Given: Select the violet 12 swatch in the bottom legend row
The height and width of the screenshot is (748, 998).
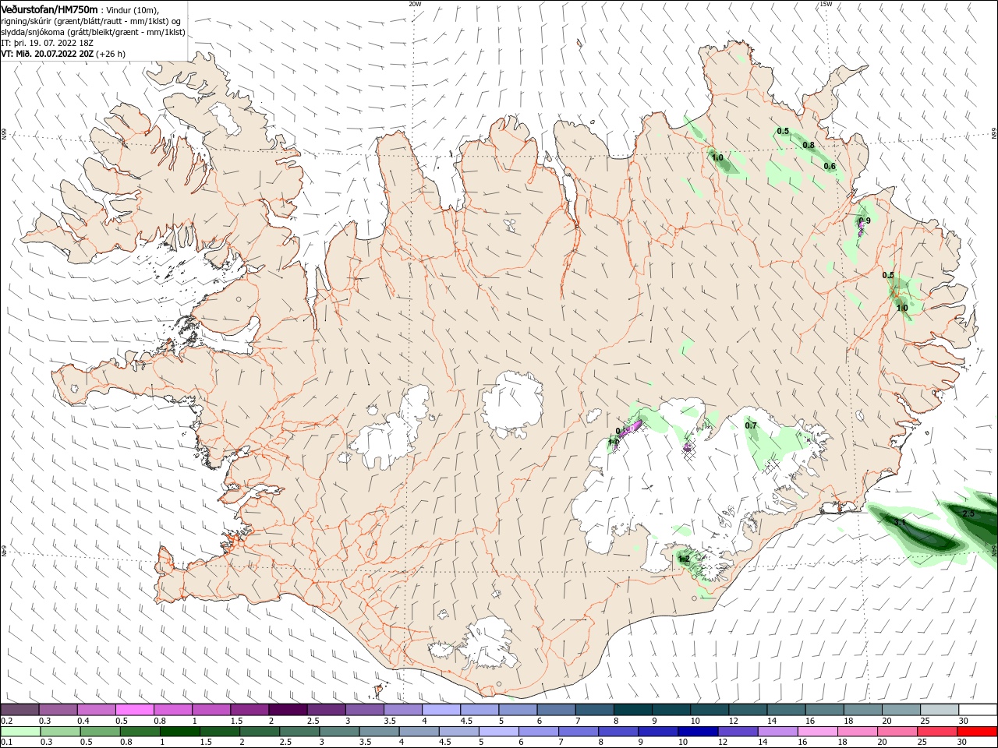Looking at the screenshot, I should 738,732.
